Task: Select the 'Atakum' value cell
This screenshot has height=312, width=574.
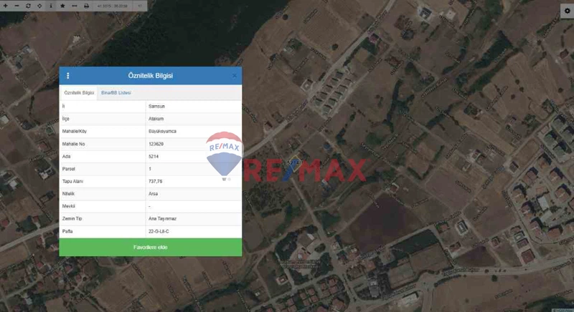Action: coord(194,119)
